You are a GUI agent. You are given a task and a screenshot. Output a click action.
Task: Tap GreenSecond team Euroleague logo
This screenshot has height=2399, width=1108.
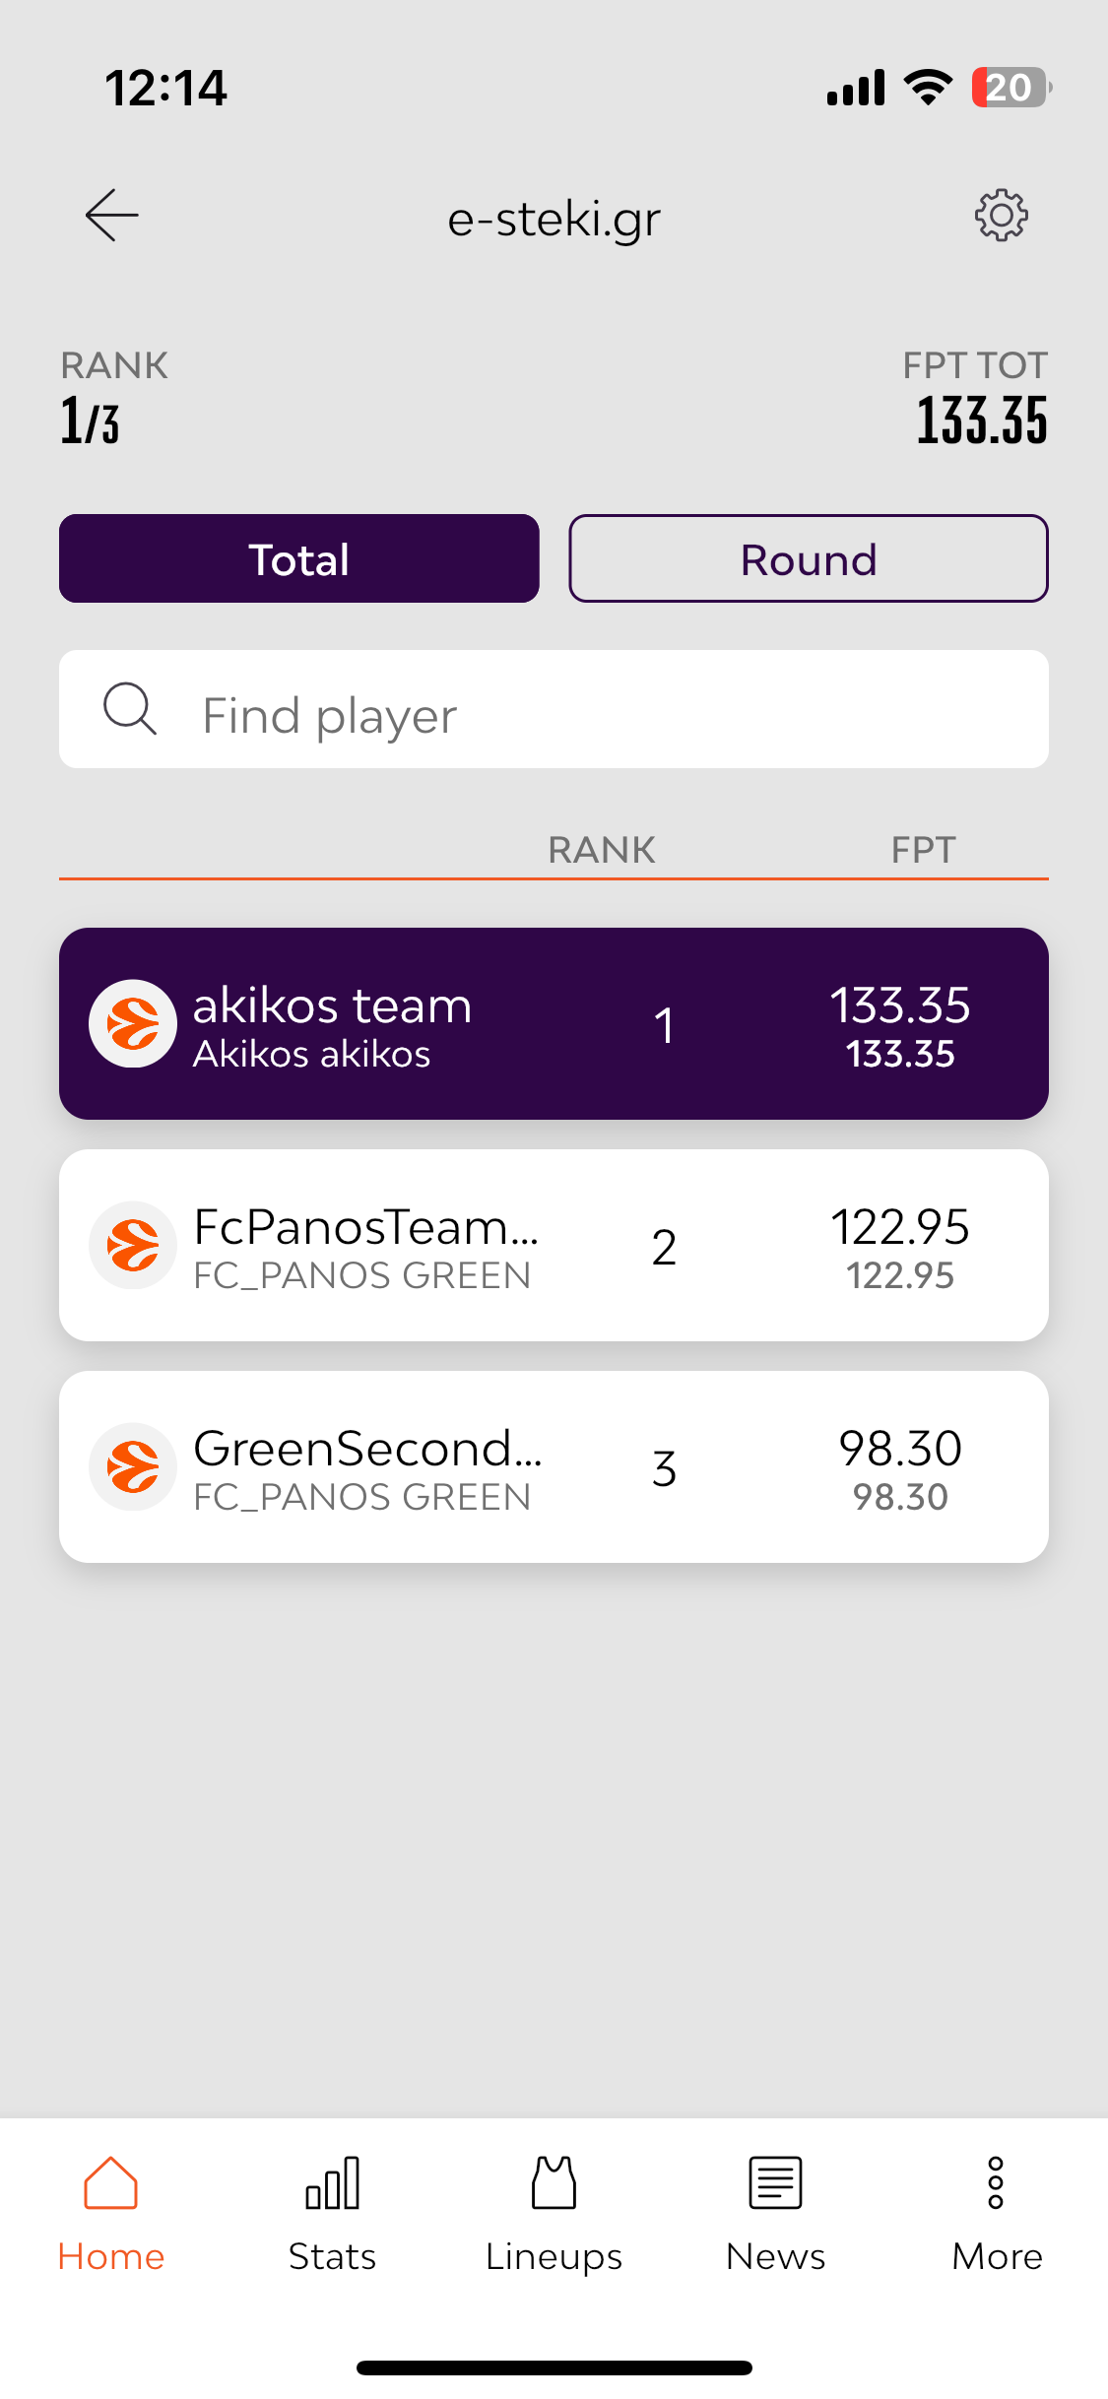point(133,1466)
